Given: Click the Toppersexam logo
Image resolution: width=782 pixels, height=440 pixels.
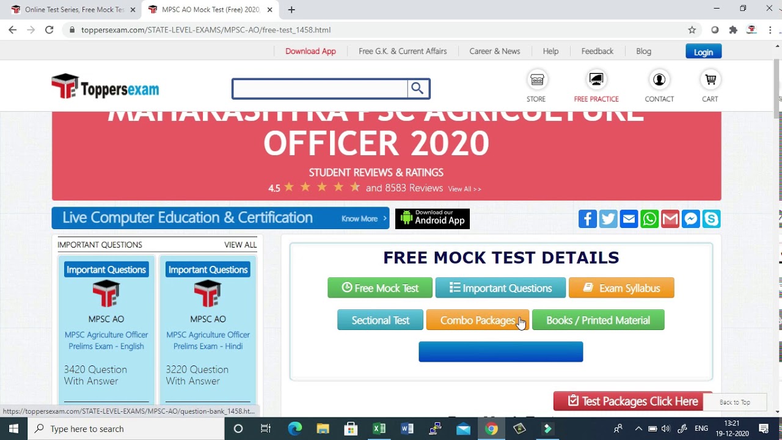Looking at the screenshot, I should [105, 87].
